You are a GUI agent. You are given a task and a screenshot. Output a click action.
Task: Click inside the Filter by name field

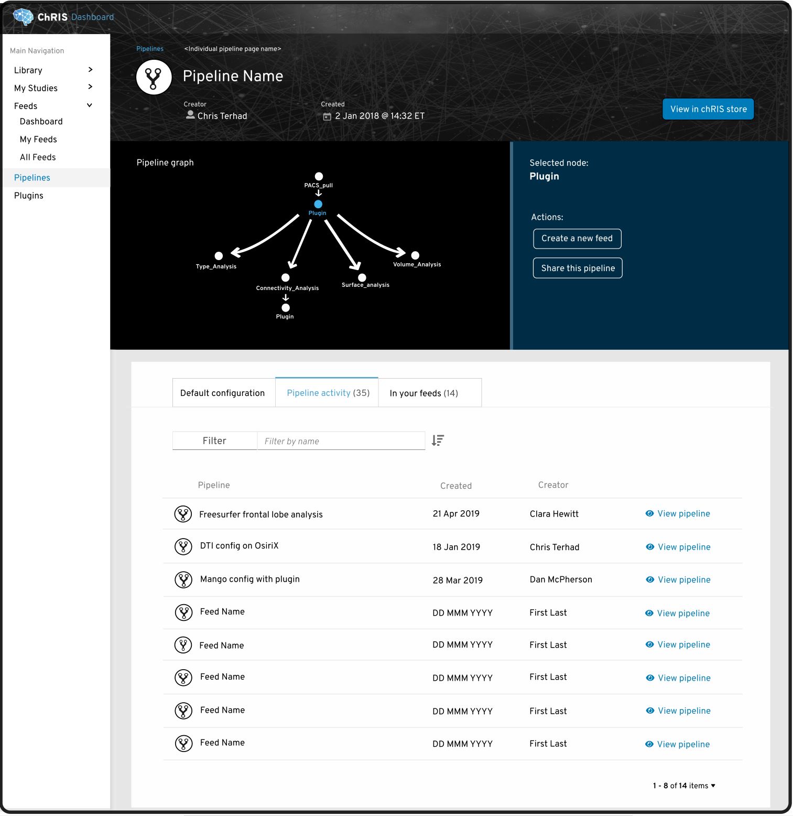(341, 441)
